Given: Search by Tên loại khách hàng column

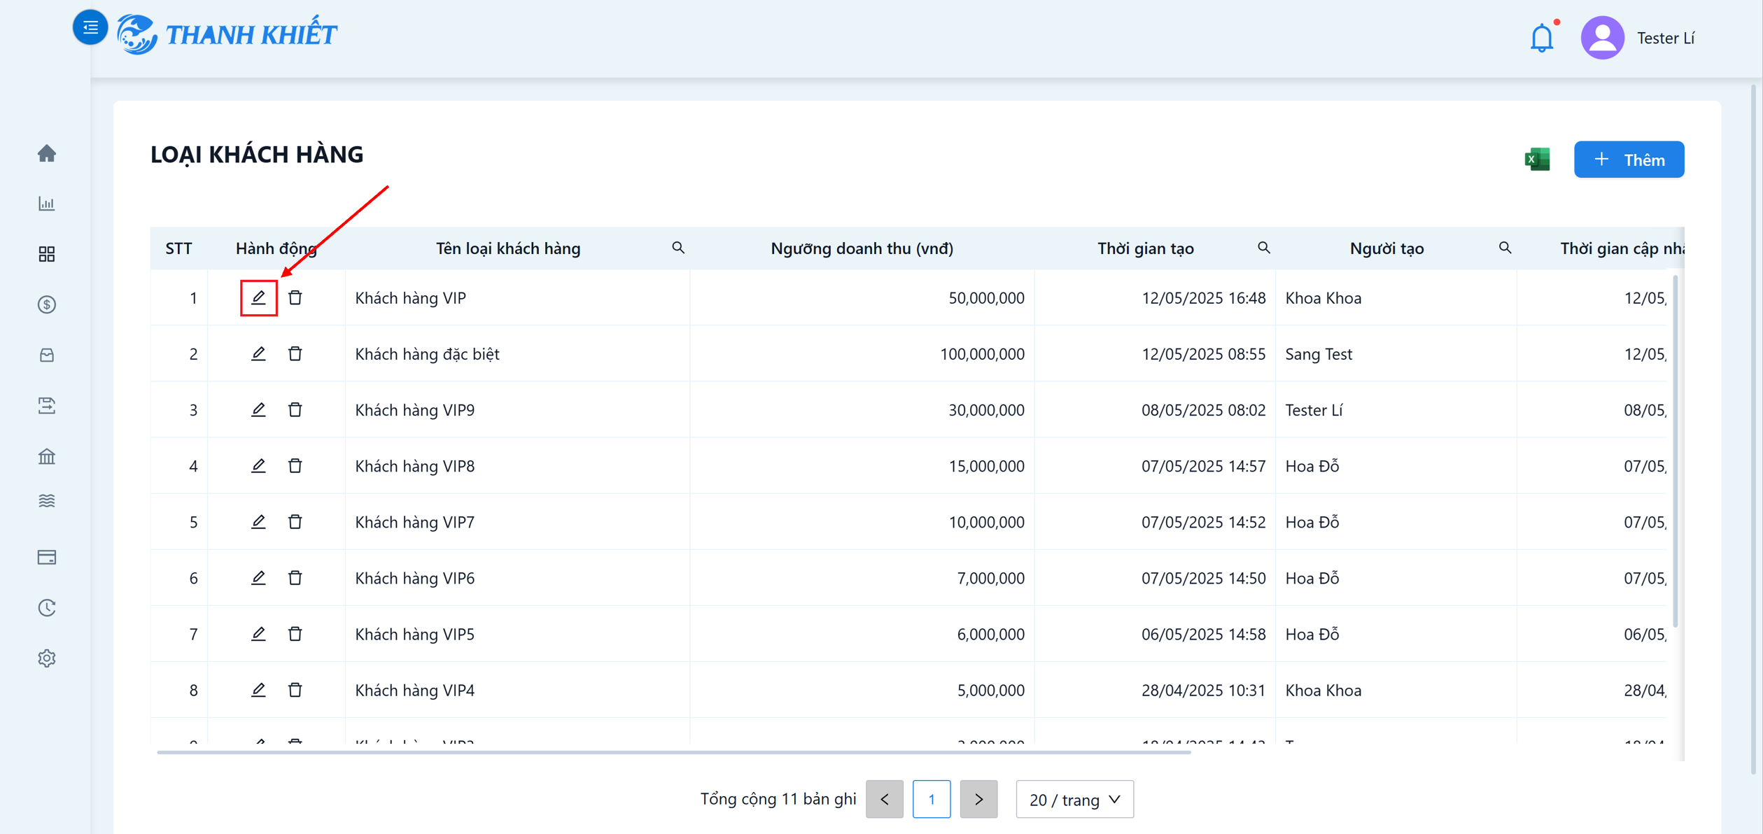Looking at the screenshot, I should (678, 248).
